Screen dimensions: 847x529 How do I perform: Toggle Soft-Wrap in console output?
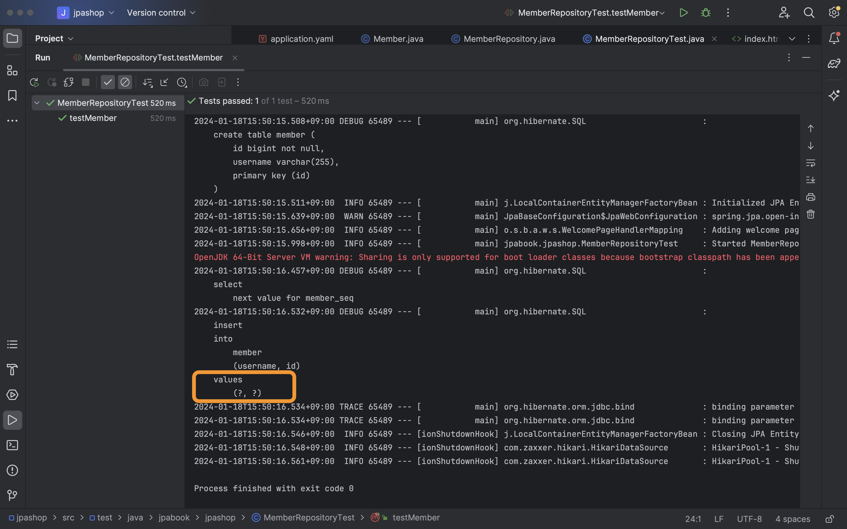click(x=811, y=163)
